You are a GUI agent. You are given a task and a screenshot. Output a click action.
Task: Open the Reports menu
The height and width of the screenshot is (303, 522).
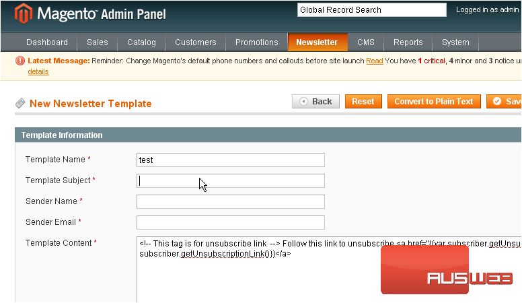click(x=408, y=42)
